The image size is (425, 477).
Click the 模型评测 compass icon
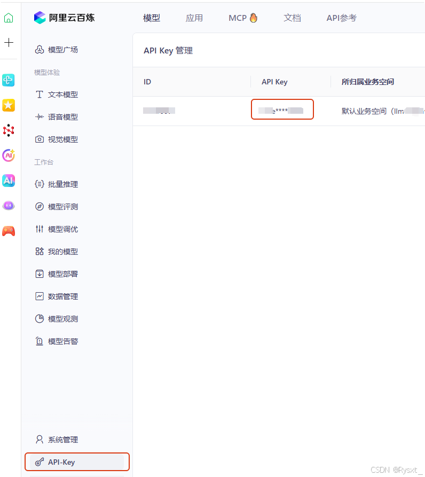39,207
